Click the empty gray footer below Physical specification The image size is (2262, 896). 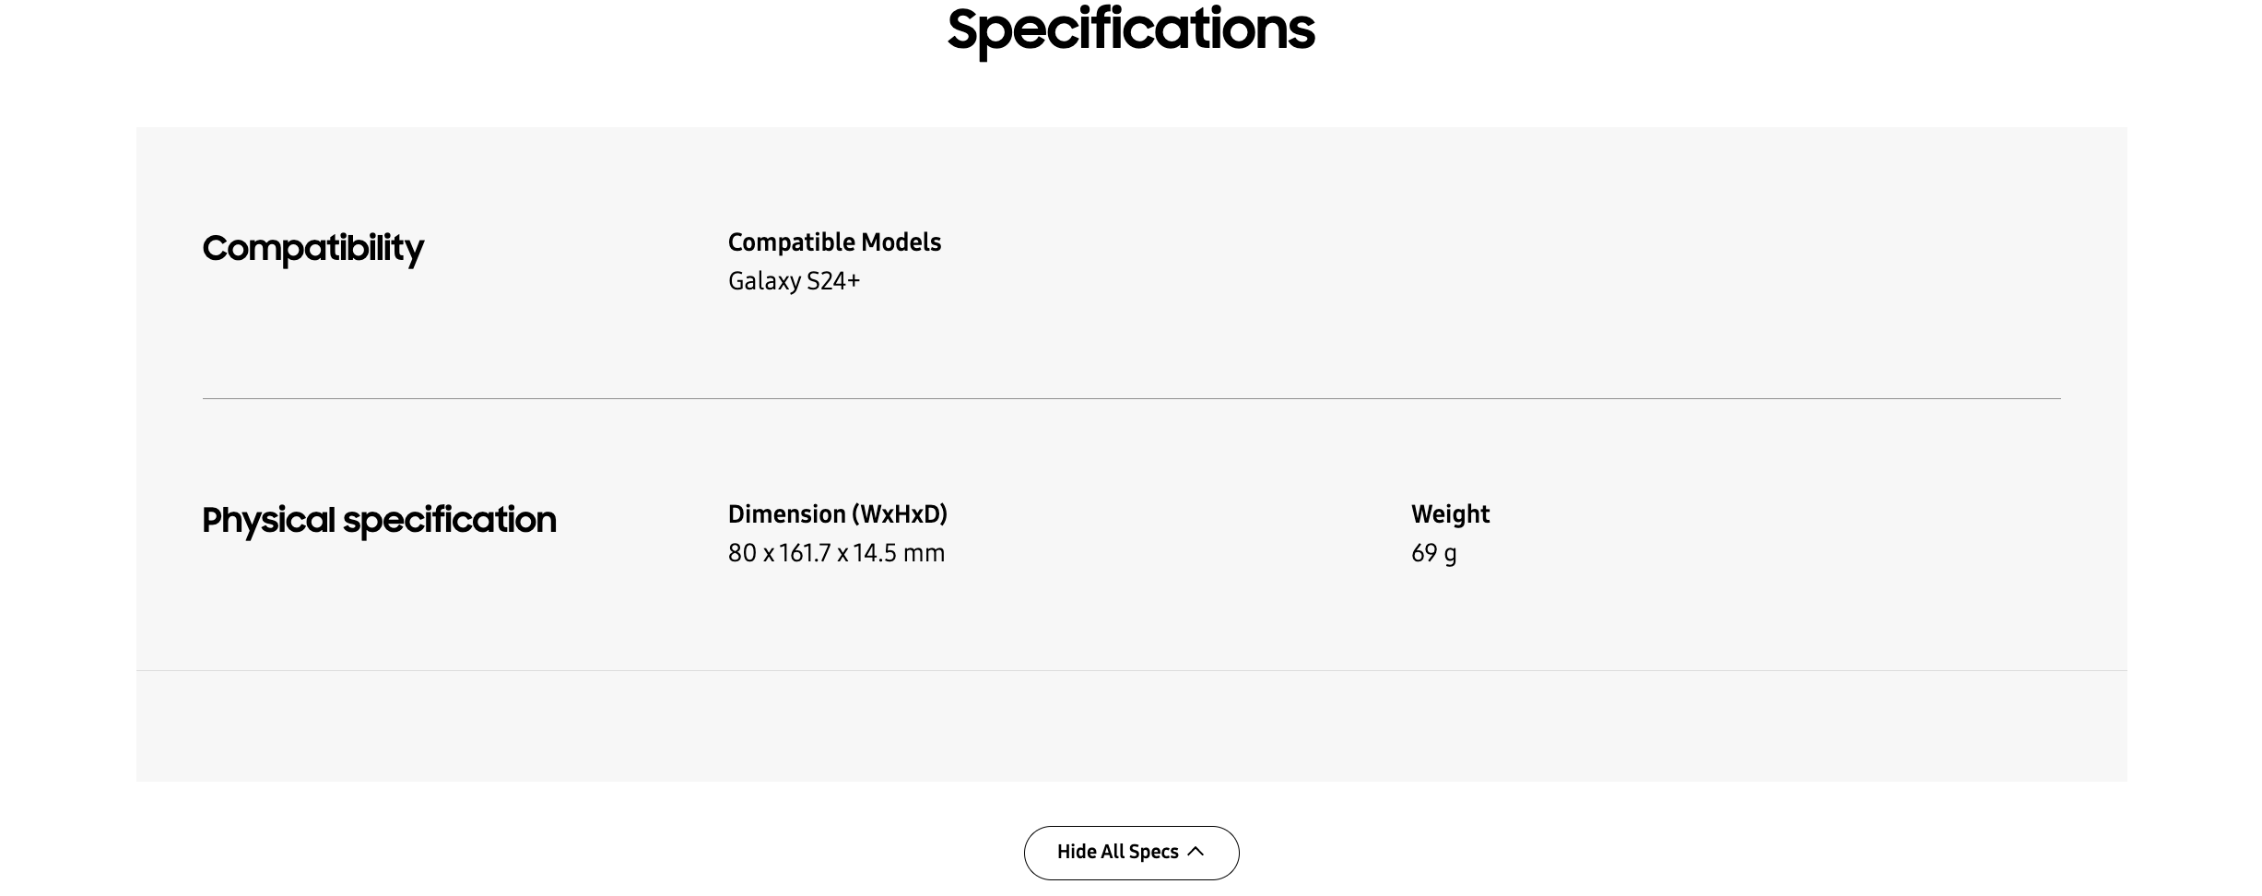[x=1131, y=726]
